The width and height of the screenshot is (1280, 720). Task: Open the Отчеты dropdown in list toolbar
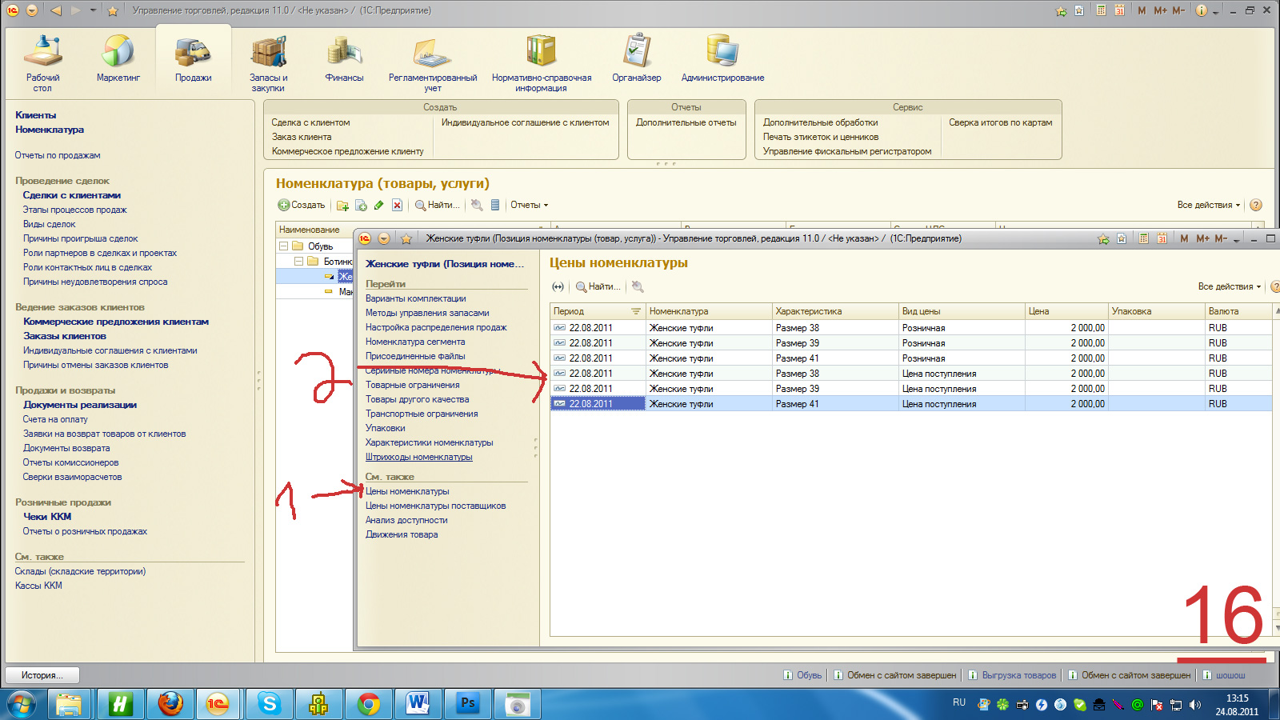coord(530,205)
